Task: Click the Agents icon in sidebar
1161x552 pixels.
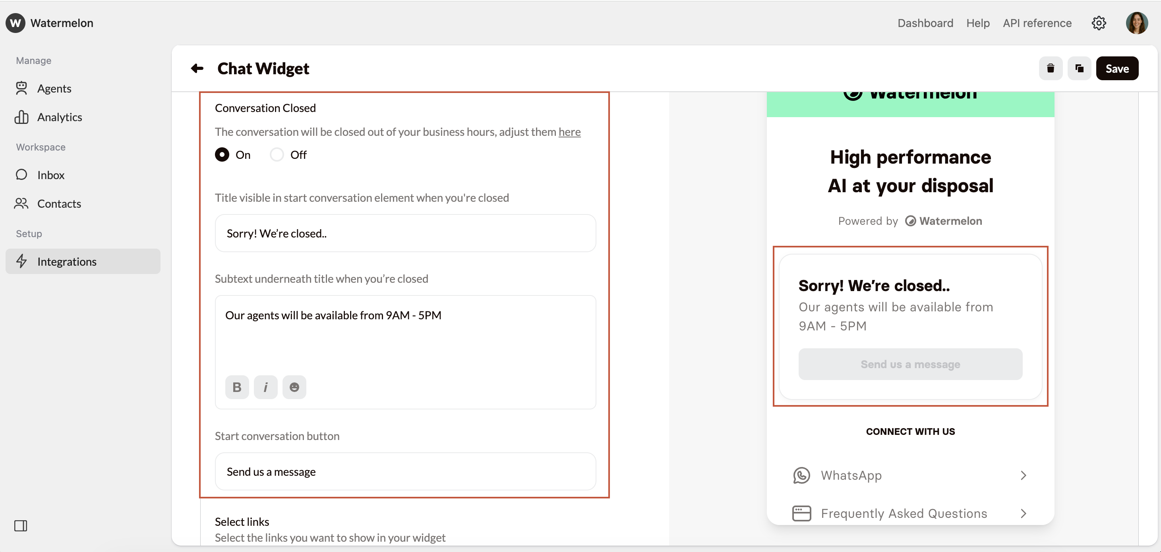Action: 21,88
